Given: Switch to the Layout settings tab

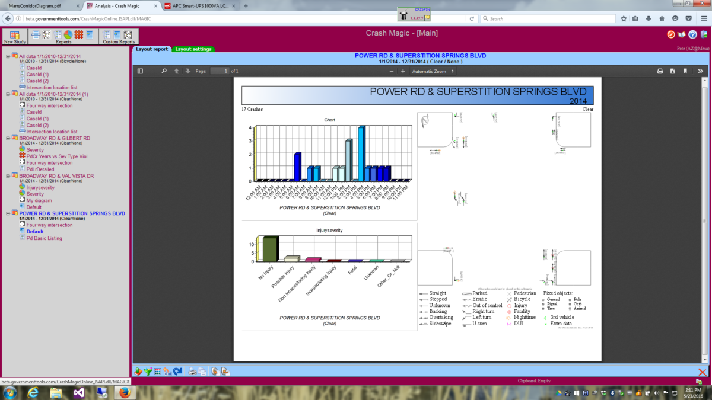Looking at the screenshot, I should (193, 49).
